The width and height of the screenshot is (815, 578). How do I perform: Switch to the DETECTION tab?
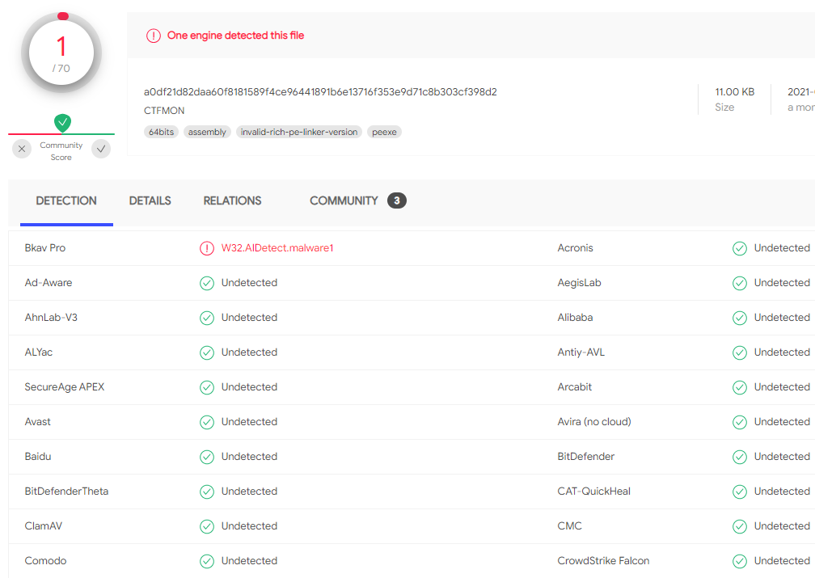[66, 201]
